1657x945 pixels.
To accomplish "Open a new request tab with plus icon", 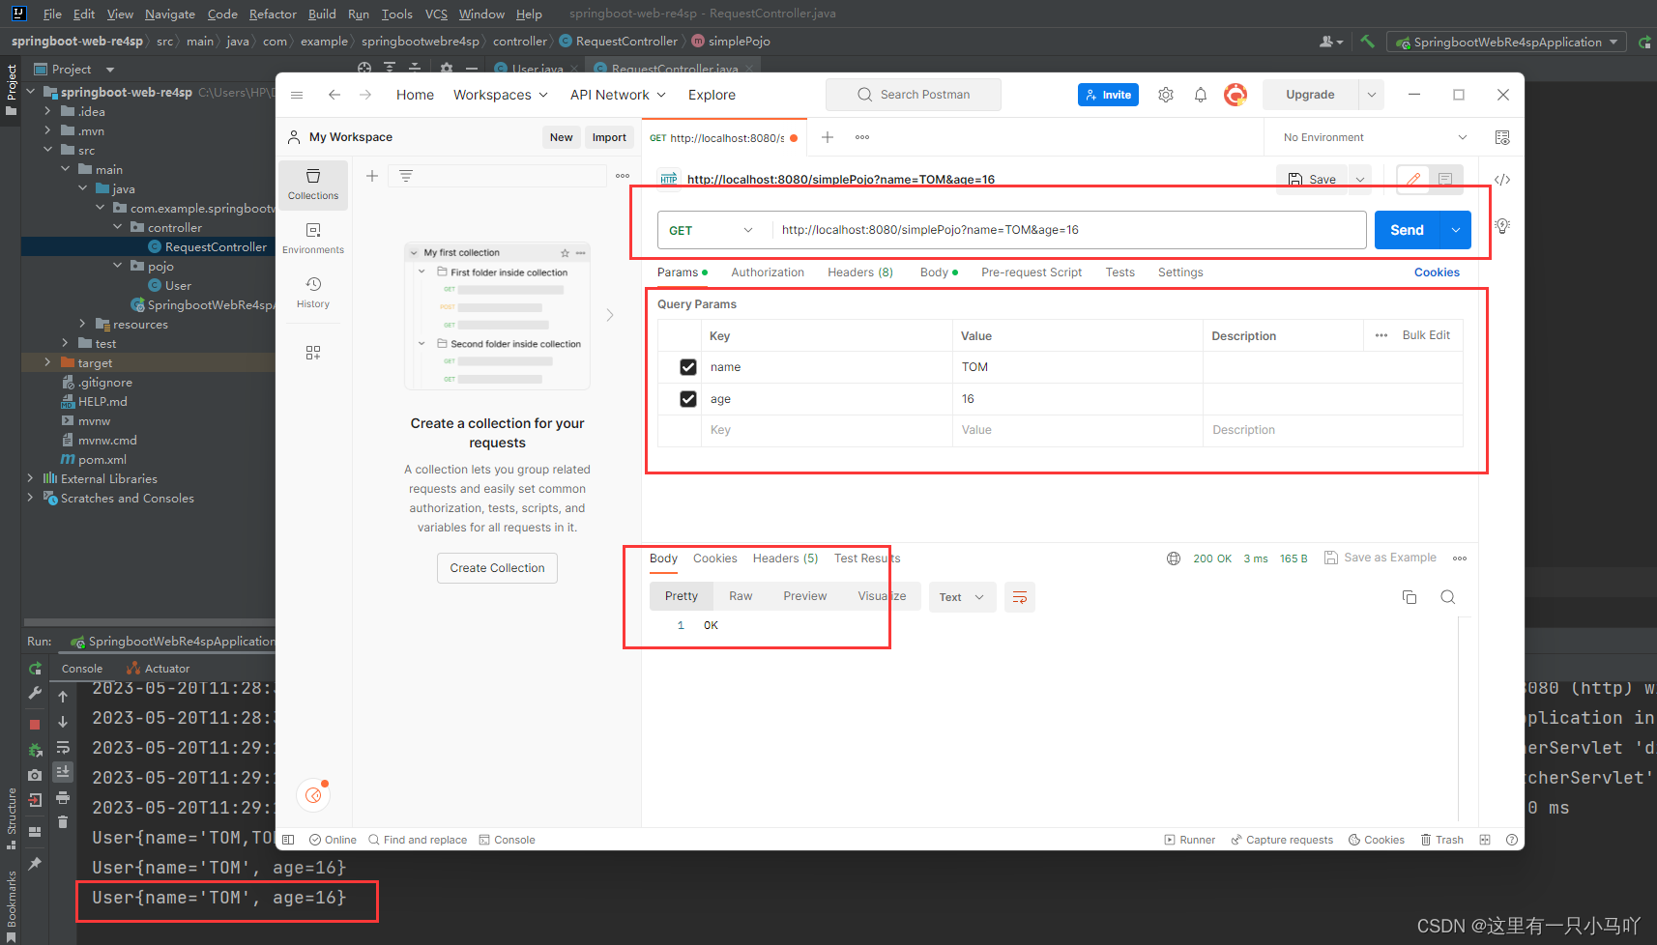I will 828,137.
